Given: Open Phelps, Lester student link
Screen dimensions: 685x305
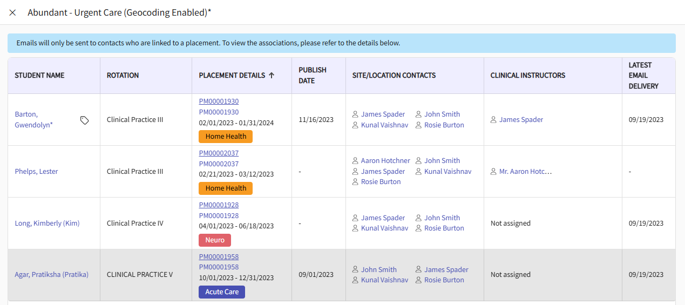Looking at the screenshot, I should pyautogui.click(x=36, y=172).
